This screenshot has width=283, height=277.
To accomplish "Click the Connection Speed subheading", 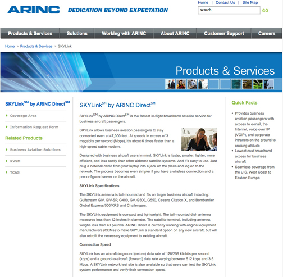I will coord(95,244).
